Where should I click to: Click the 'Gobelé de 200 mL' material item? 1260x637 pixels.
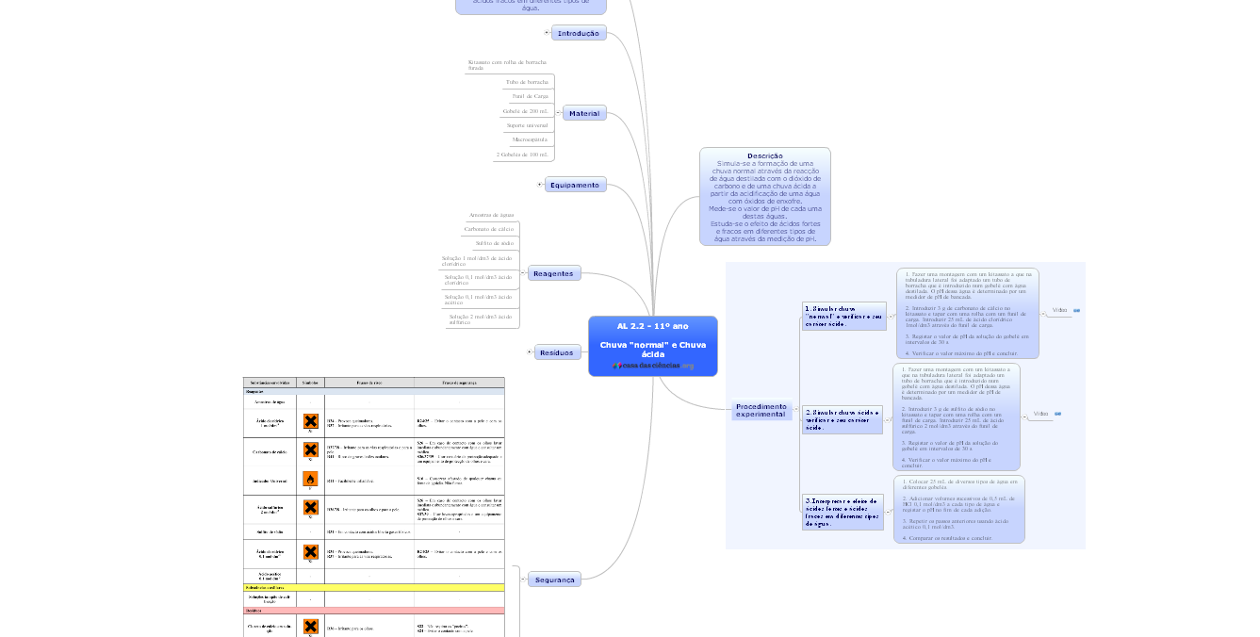click(x=526, y=110)
